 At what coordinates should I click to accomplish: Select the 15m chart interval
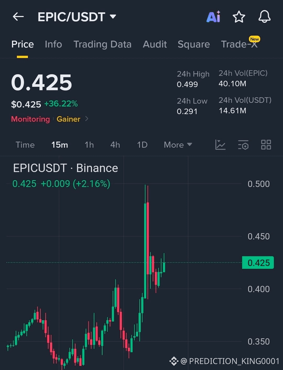[60, 145]
